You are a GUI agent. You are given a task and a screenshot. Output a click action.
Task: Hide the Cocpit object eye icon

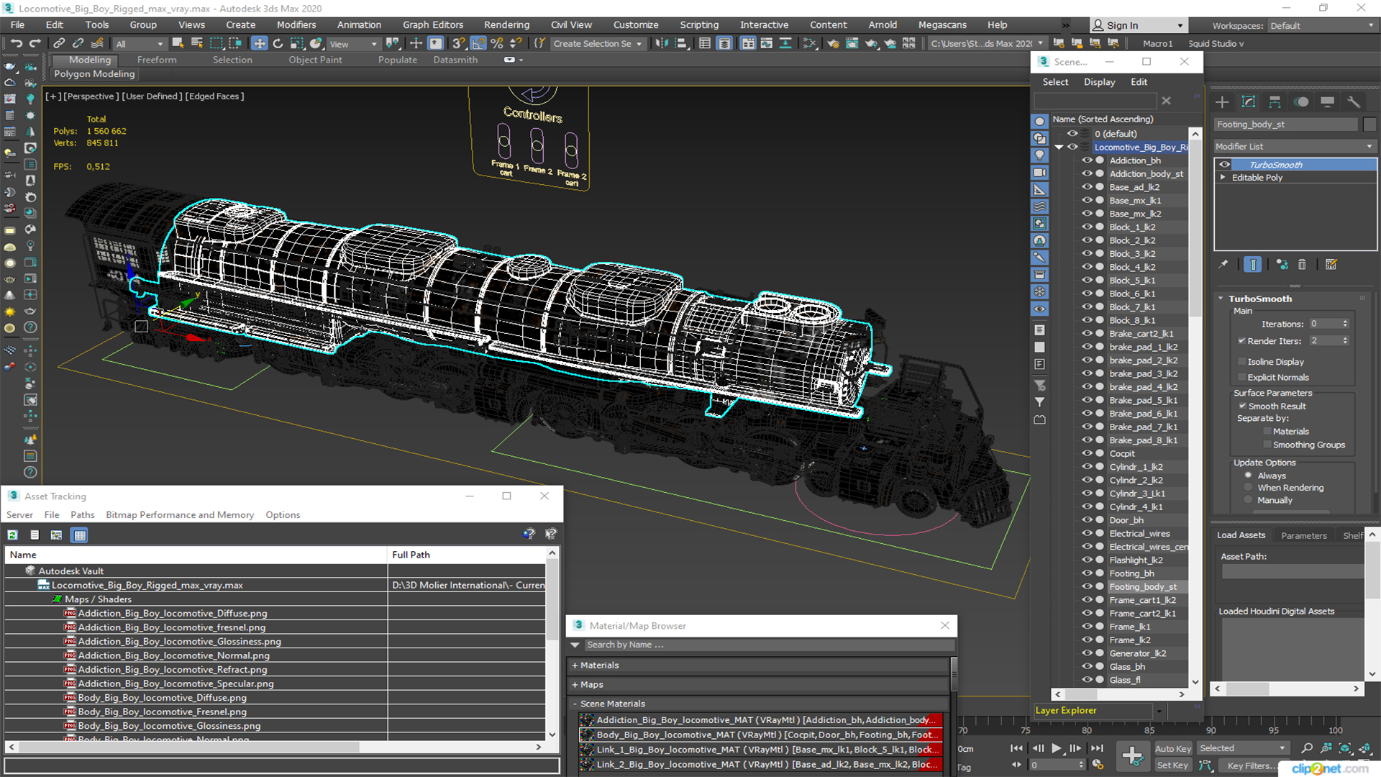point(1087,453)
